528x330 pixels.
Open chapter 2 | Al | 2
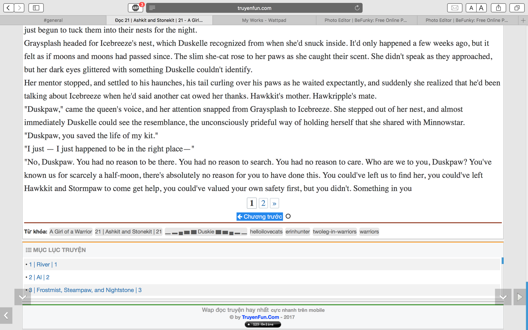click(x=39, y=277)
